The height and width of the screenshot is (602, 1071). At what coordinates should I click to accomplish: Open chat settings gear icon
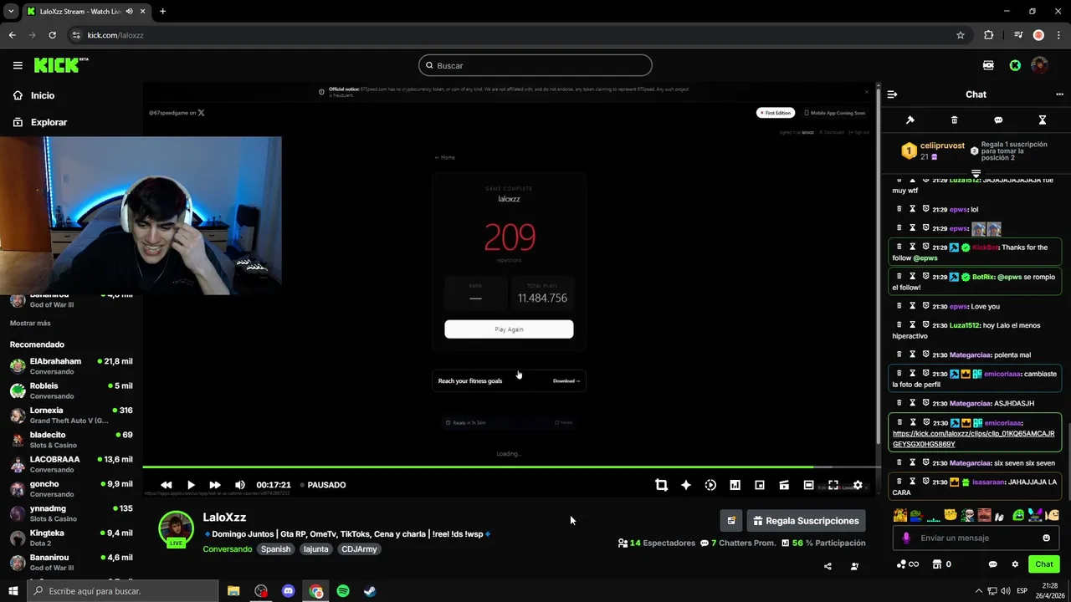coord(1015,564)
